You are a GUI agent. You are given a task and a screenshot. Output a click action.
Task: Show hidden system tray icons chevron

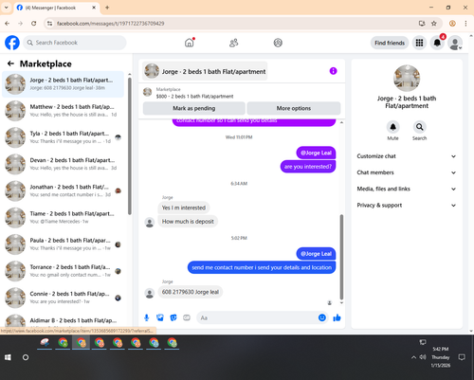413,357
